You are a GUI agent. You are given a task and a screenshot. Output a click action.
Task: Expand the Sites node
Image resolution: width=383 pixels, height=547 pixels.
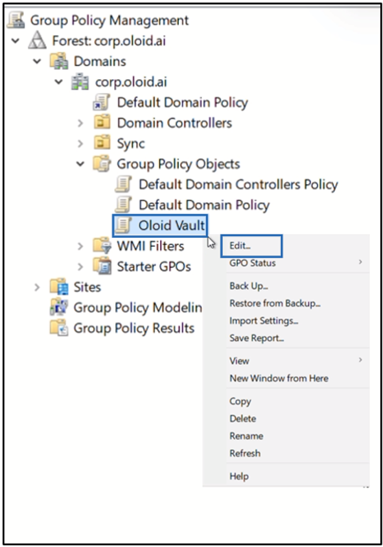click(x=38, y=287)
